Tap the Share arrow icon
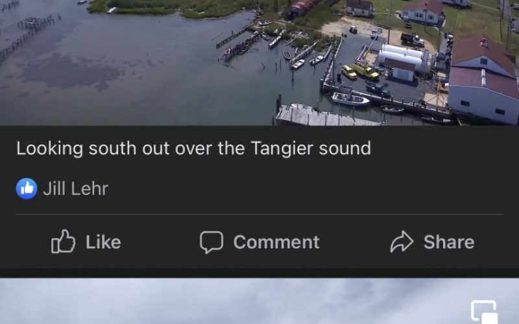The width and height of the screenshot is (519, 324). [402, 242]
